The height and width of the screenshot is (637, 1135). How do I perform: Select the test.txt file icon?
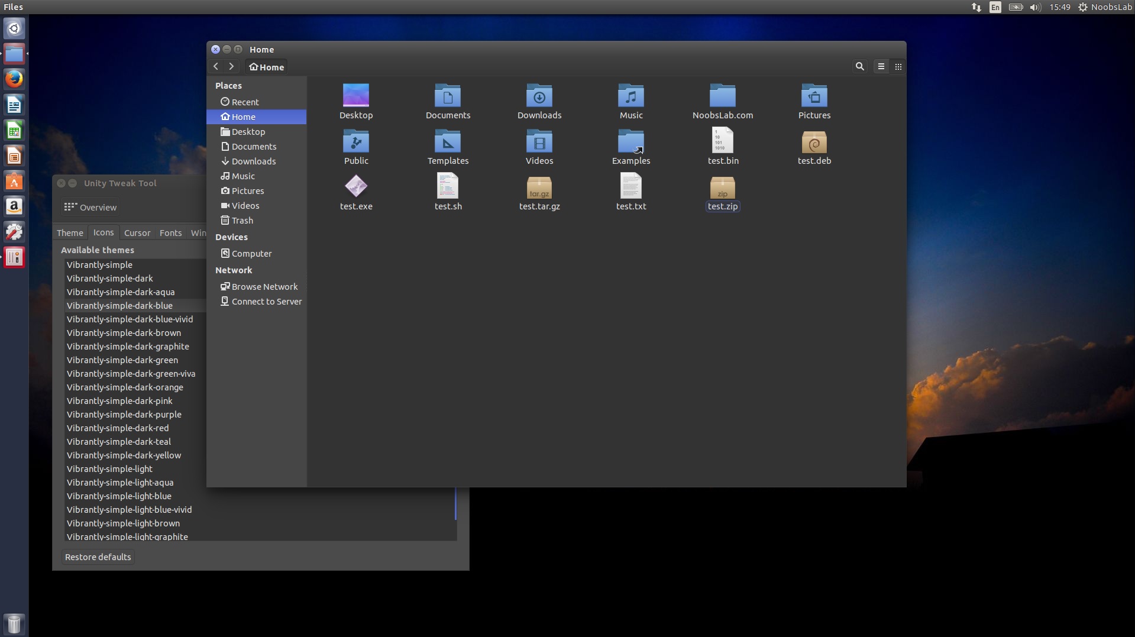(631, 186)
